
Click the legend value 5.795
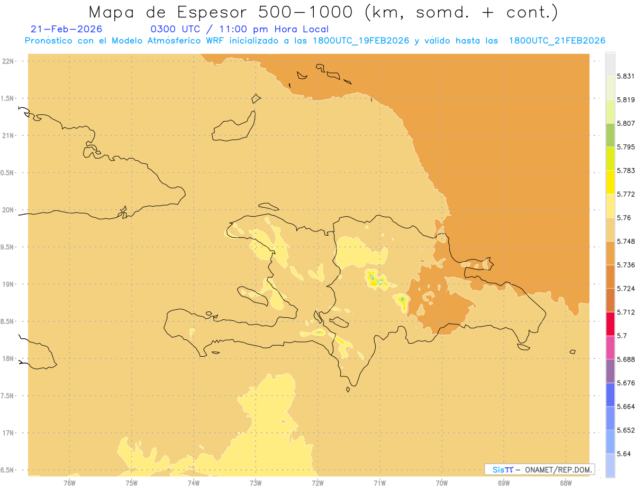coord(625,147)
